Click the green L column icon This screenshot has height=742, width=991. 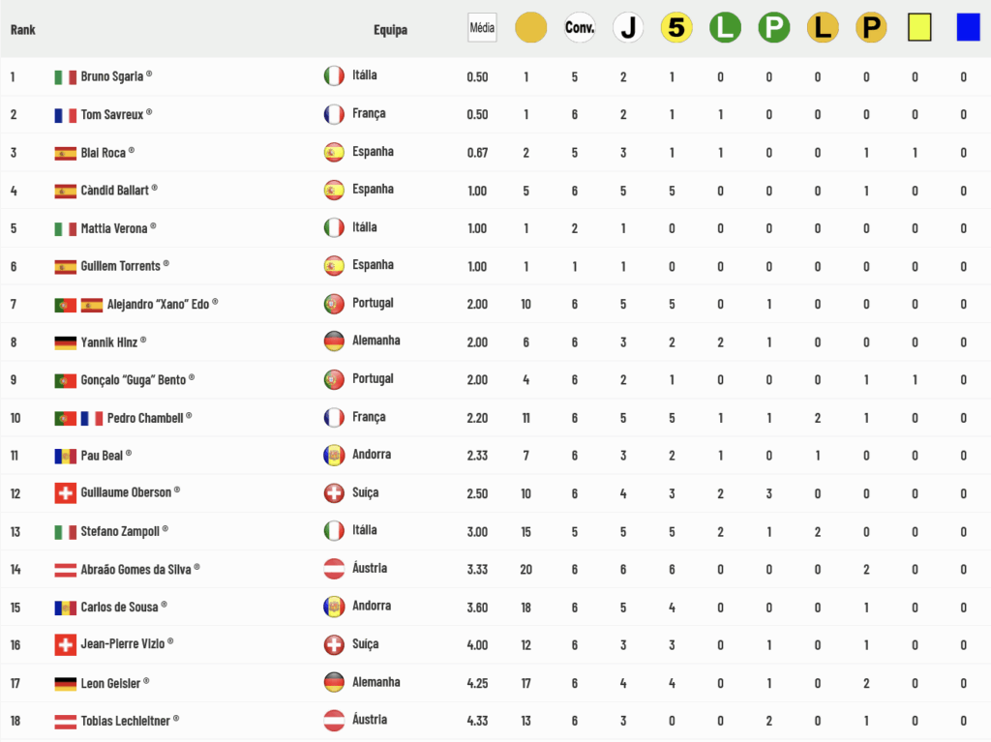pos(725,28)
